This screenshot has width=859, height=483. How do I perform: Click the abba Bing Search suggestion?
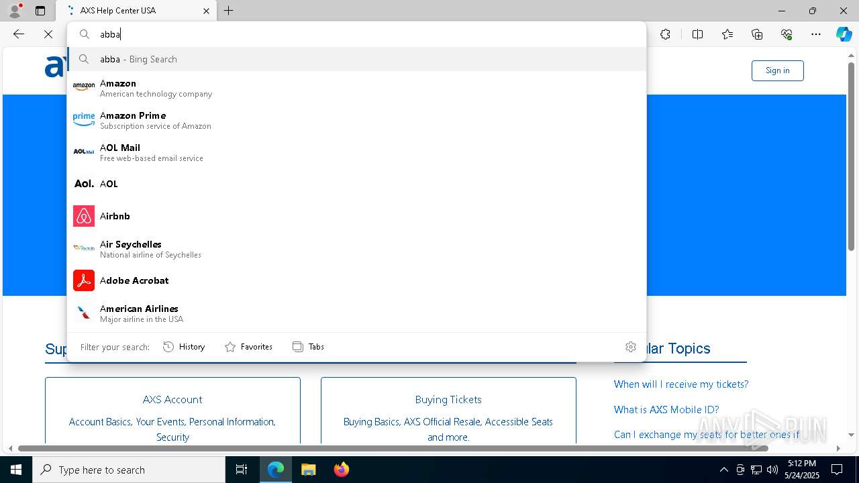356,59
